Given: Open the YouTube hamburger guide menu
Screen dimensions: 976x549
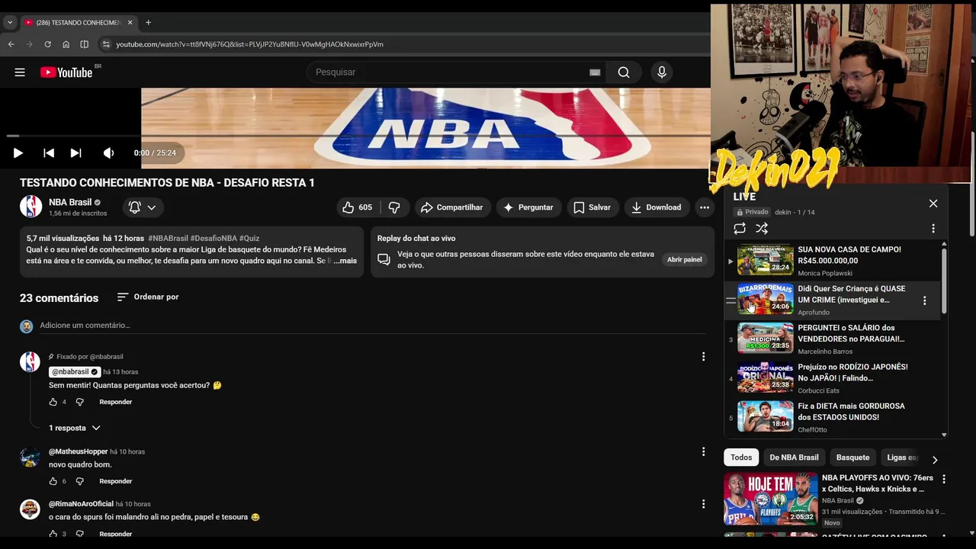Looking at the screenshot, I should pyautogui.click(x=20, y=72).
